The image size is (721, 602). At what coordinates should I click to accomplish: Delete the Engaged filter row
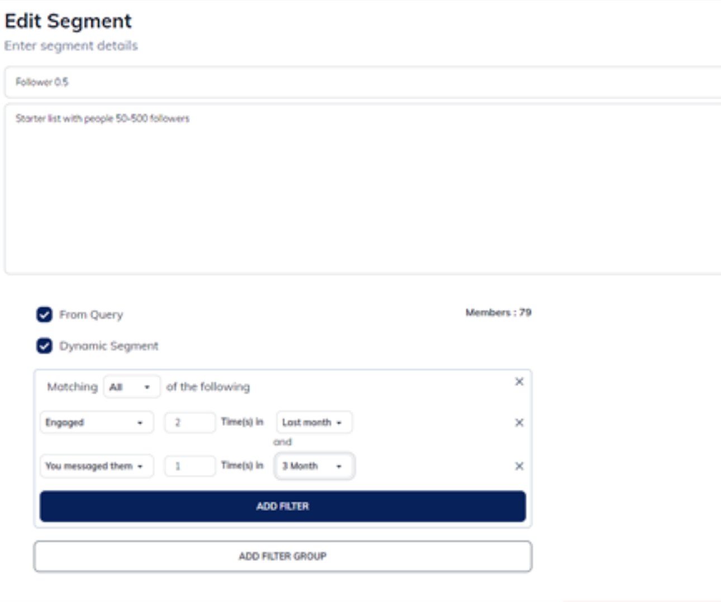[519, 423]
